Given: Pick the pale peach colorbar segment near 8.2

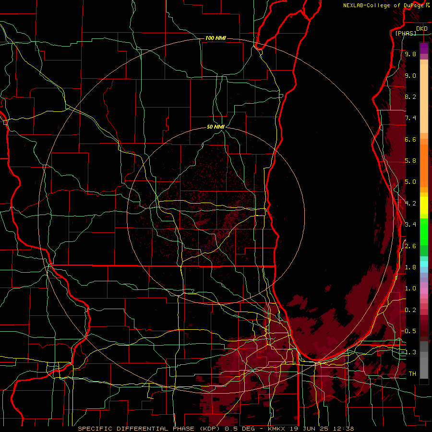Looking at the screenshot, I should pos(424,98).
